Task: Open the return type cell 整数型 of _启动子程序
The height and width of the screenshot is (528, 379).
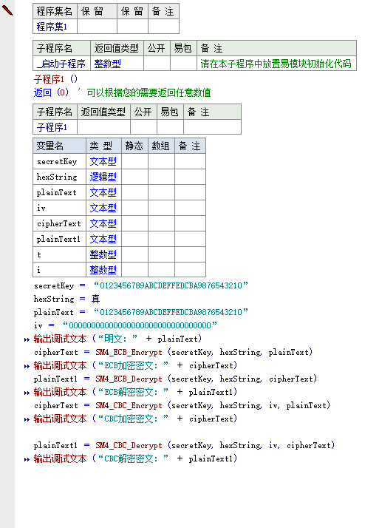Action: [x=117, y=64]
